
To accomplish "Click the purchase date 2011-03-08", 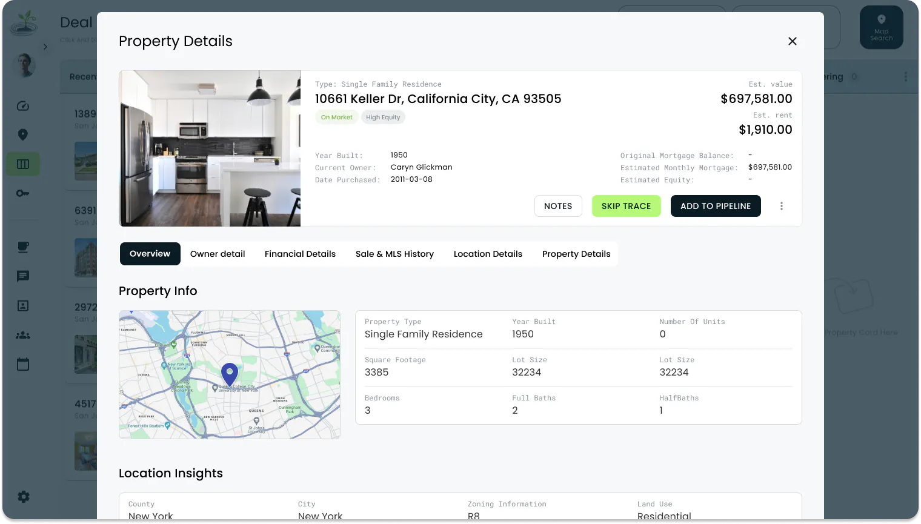I will point(411,179).
